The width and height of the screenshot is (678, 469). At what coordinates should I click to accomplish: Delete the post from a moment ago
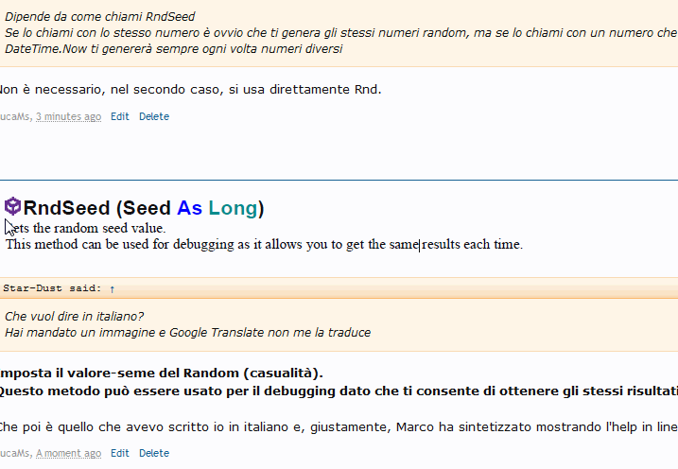154,453
